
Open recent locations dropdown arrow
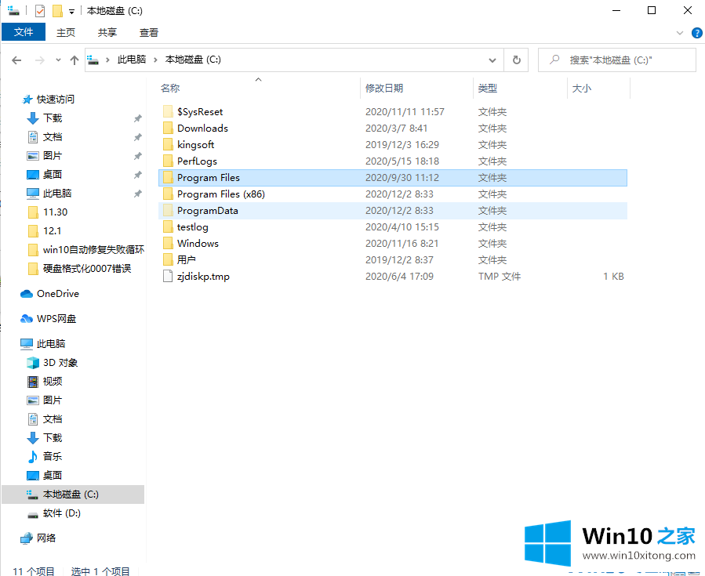(58, 60)
